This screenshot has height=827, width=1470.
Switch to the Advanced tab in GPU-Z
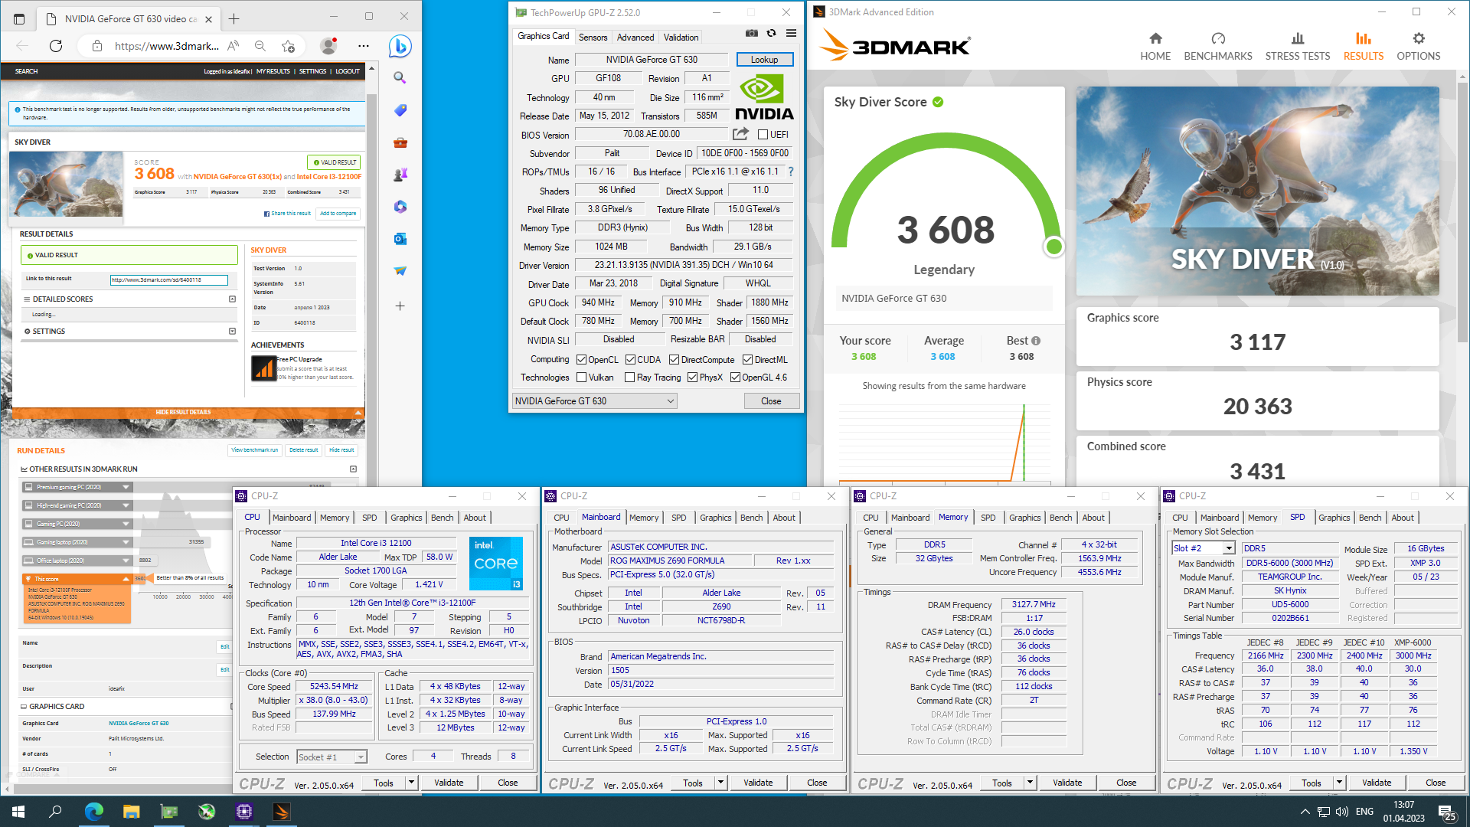click(635, 37)
